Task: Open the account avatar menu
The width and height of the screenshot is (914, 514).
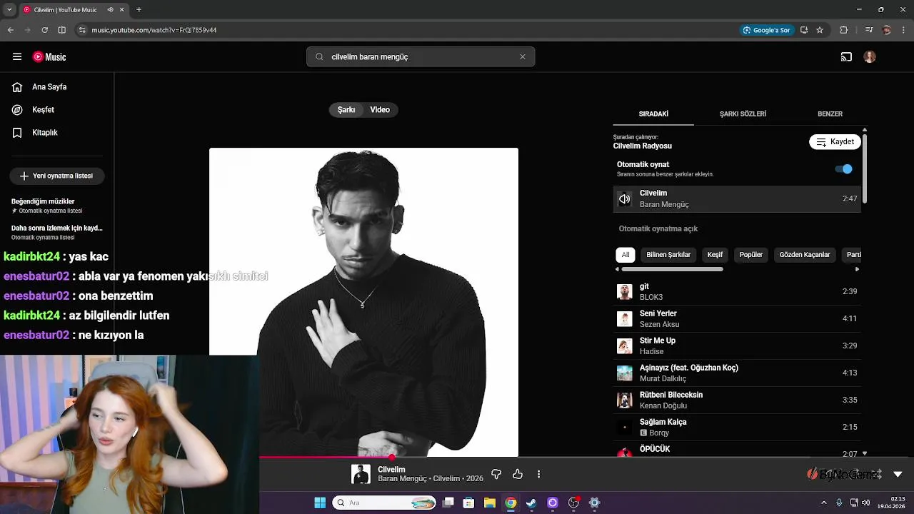Action: tap(870, 57)
